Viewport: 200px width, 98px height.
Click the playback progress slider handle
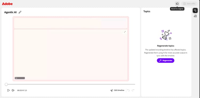(6, 84)
